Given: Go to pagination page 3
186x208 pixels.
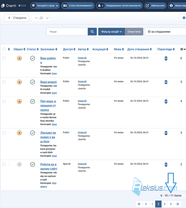Looking at the screenshot, I should coord(164,204).
